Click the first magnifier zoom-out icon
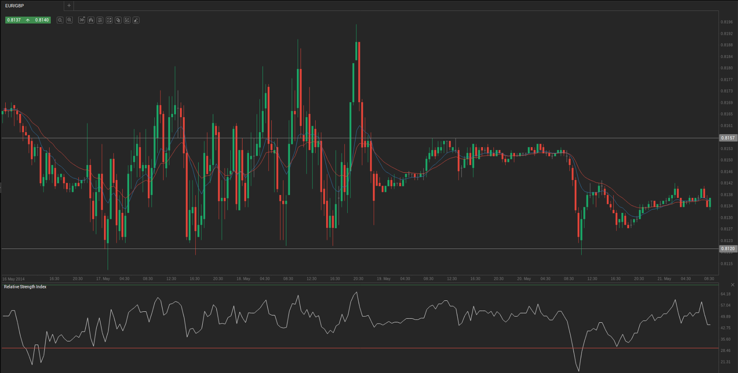Viewport: 738px width, 373px height. pos(60,20)
